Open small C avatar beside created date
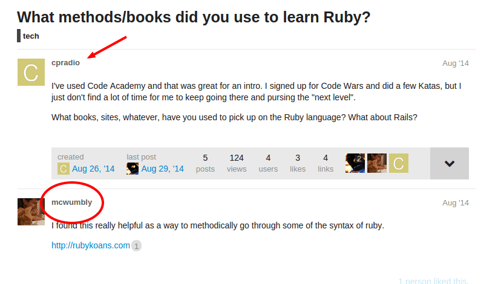501x284 pixels. (x=64, y=169)
